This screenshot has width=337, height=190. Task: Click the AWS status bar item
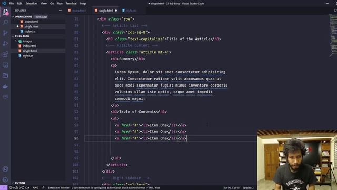coord(35,188)
